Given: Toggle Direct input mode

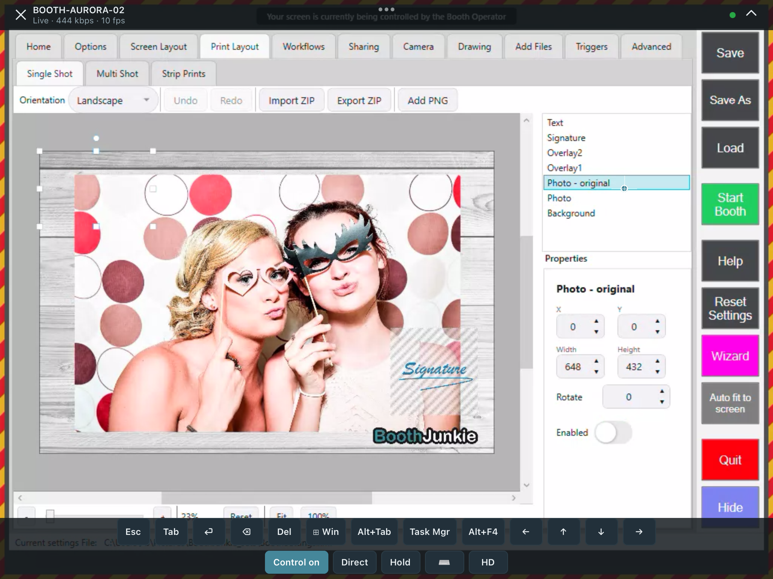Looking at the screenshot, I should (x=354, y=562).
